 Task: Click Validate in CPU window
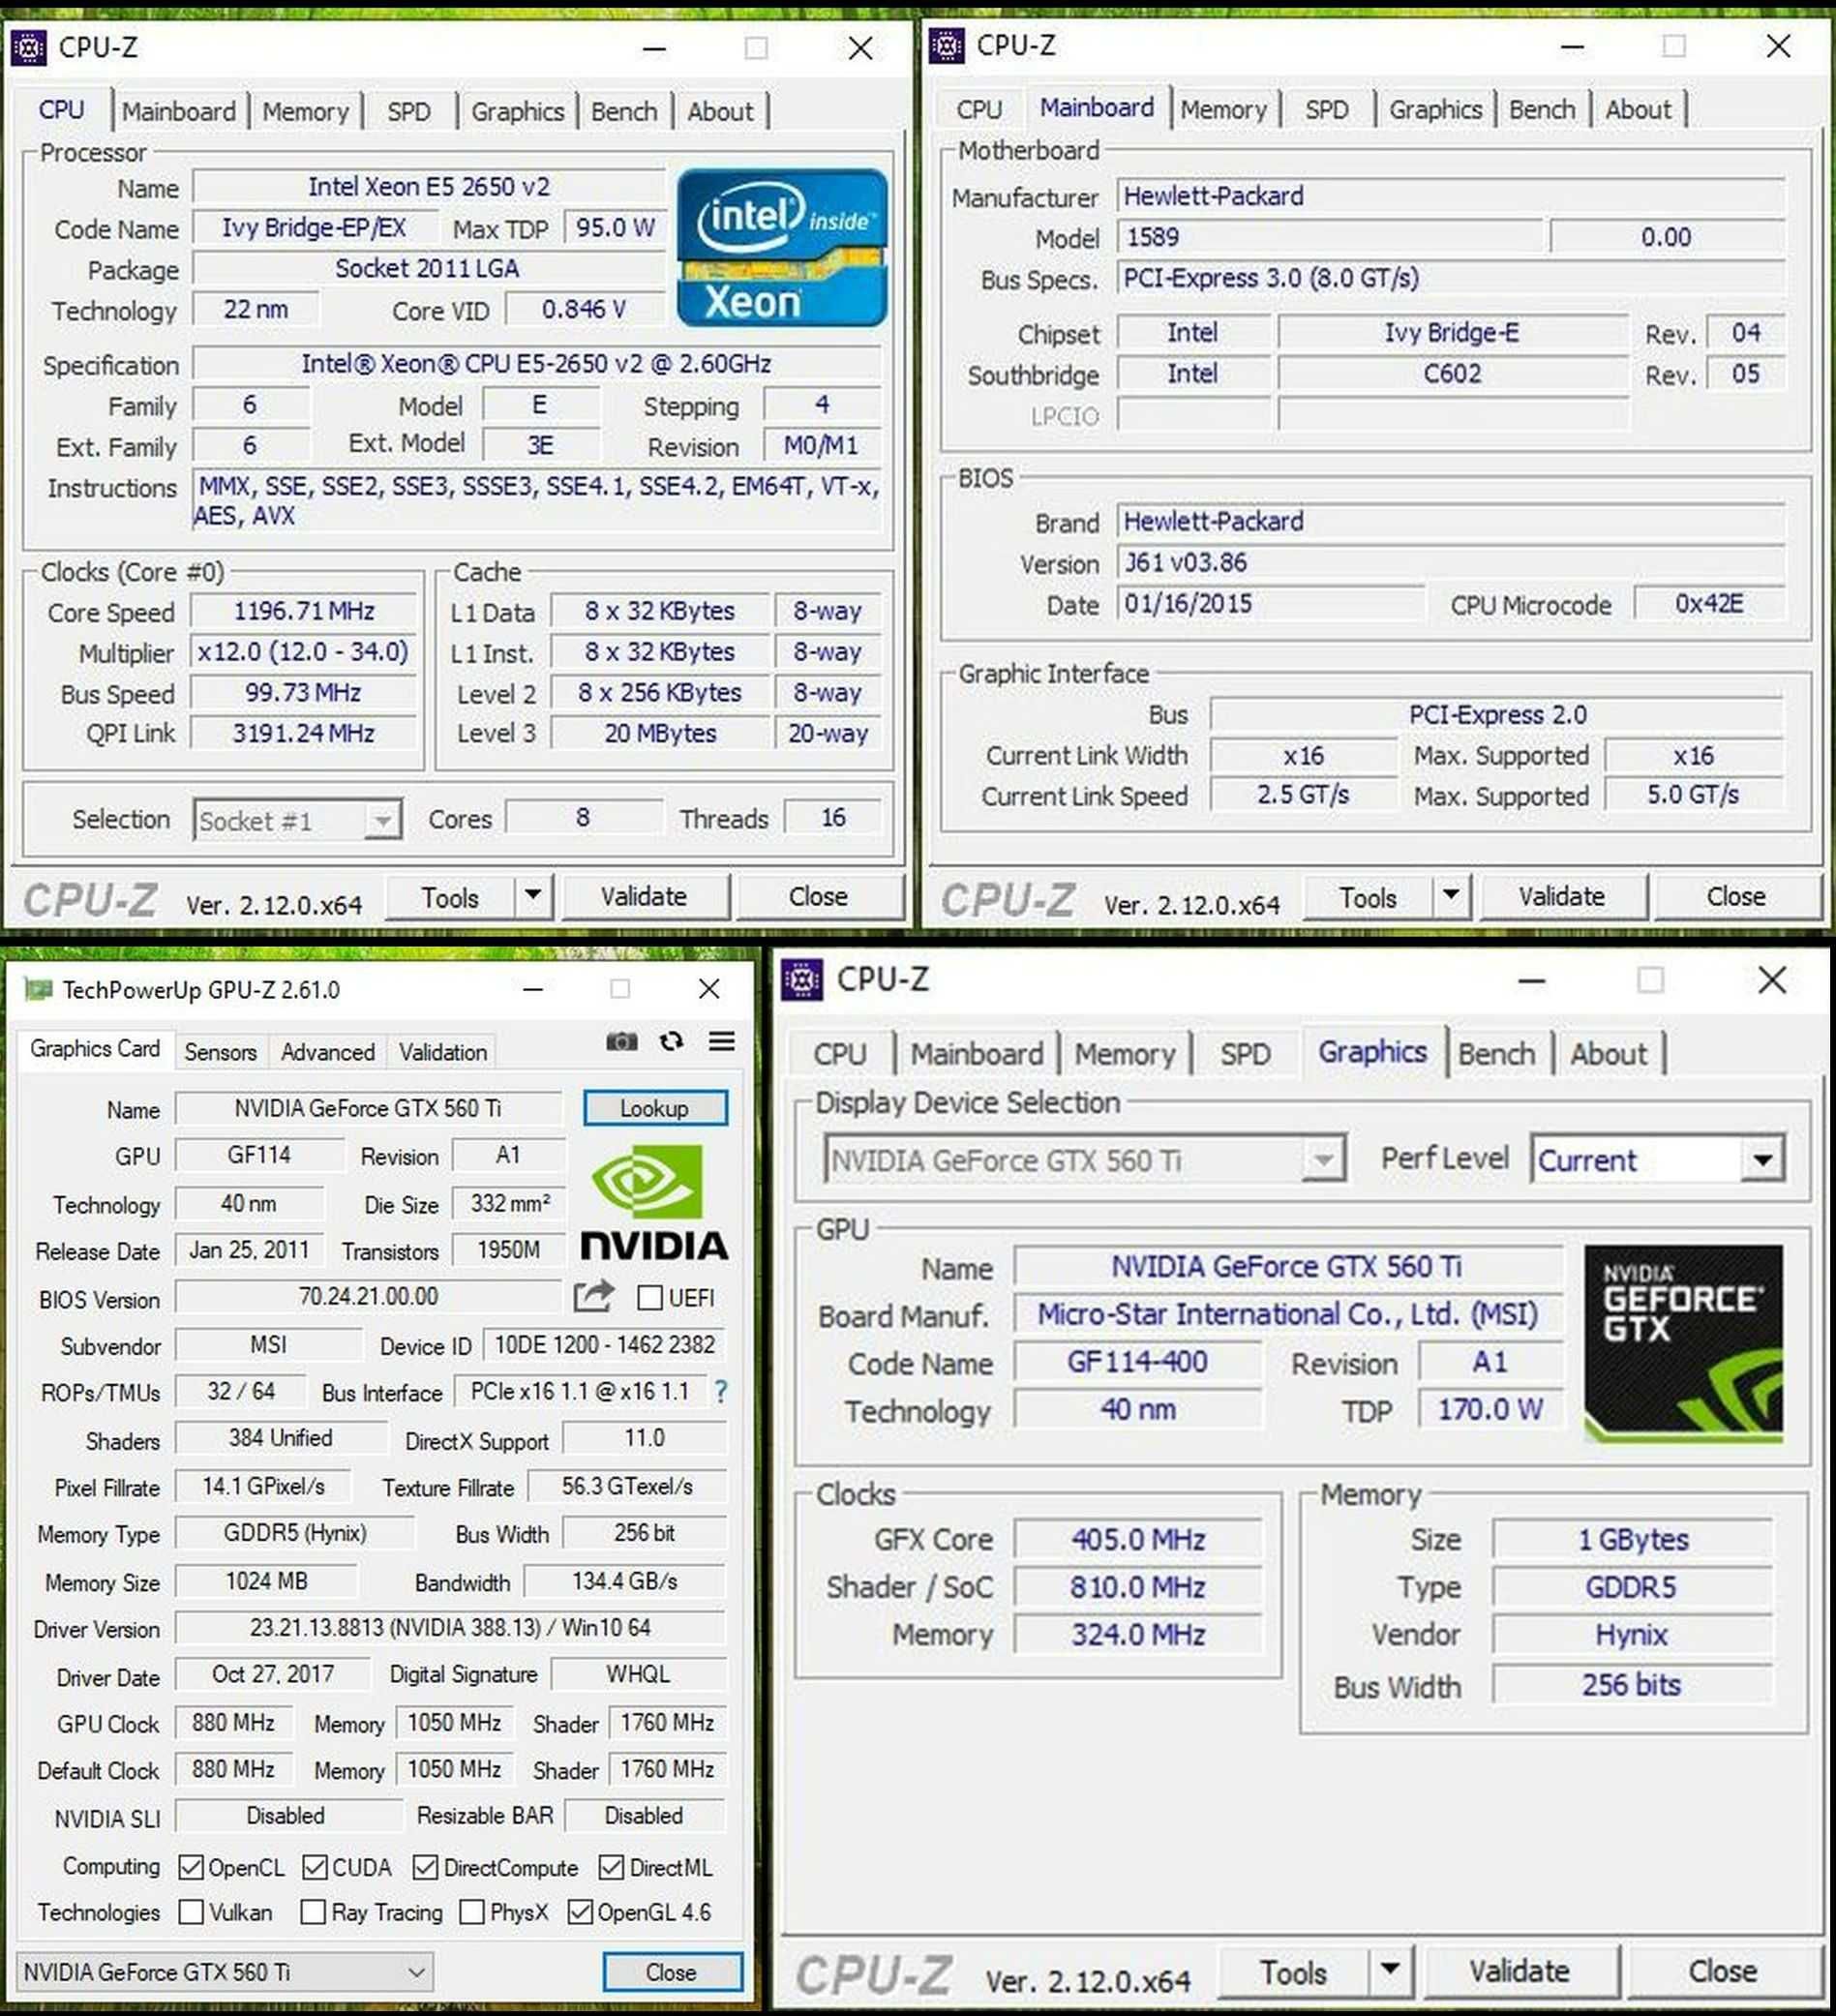pos(645,896)
